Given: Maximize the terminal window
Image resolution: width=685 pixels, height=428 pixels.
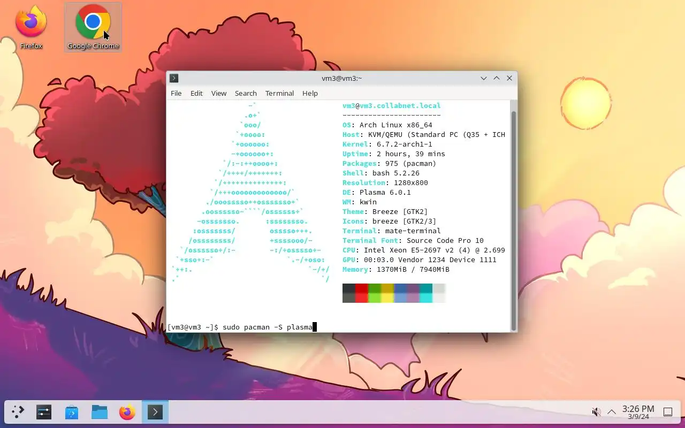Looking at the screenshot, I should tap(497, 78).
